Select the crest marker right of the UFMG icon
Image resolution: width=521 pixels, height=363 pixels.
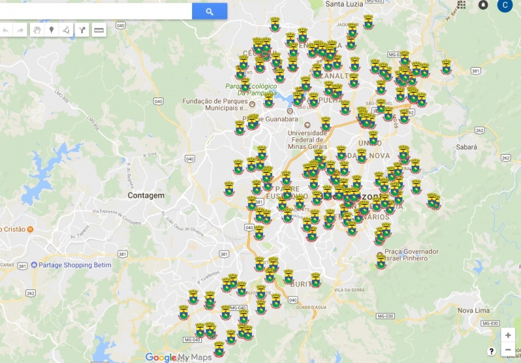tap(326, 124)
